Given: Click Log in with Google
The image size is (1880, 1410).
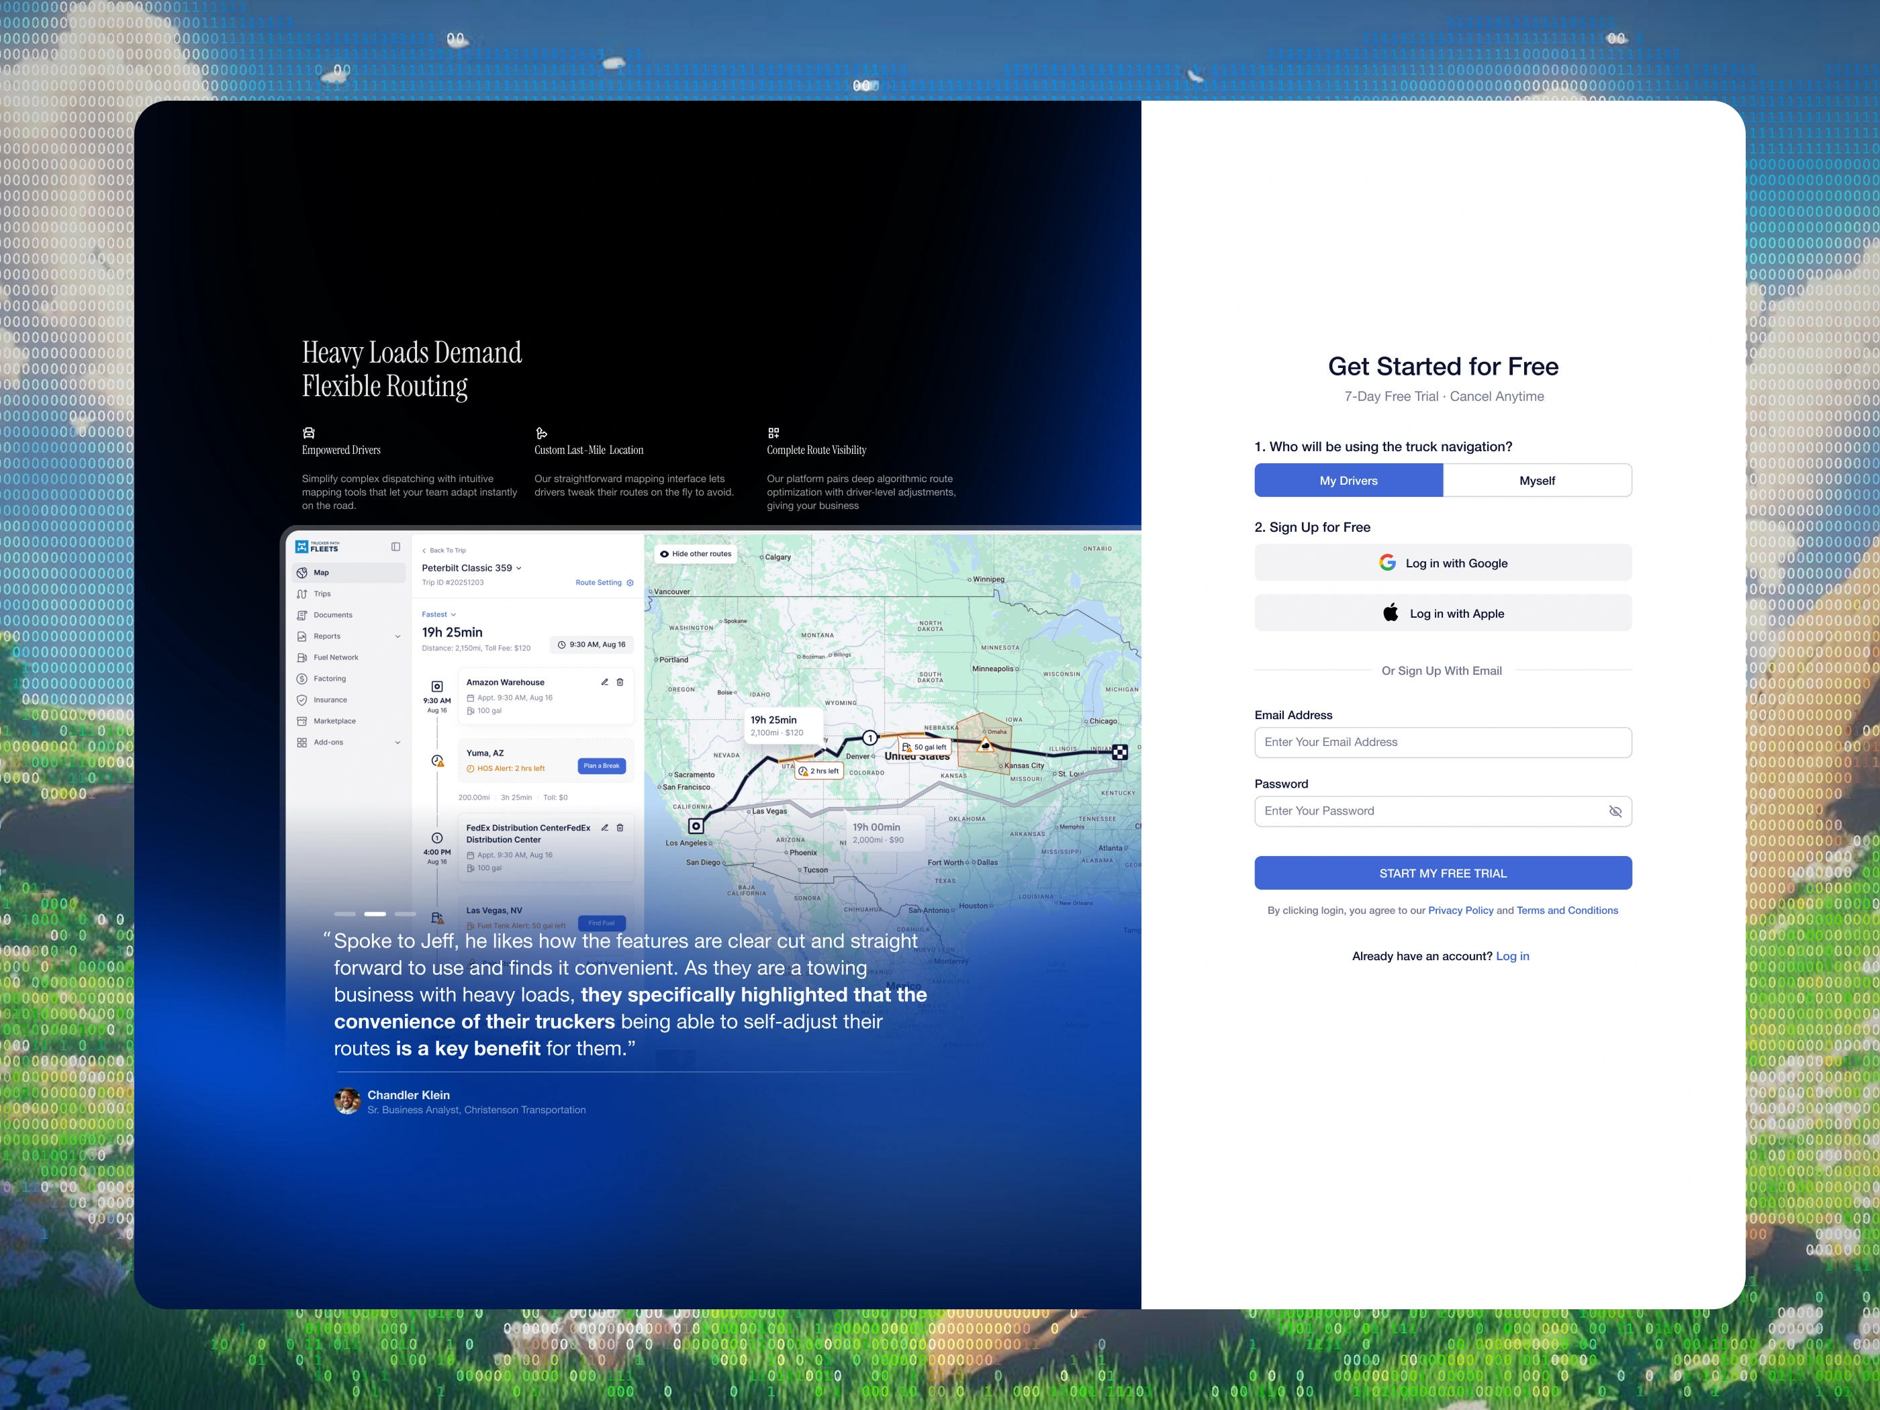Looking at the screenshot, I should point(1443,563).
